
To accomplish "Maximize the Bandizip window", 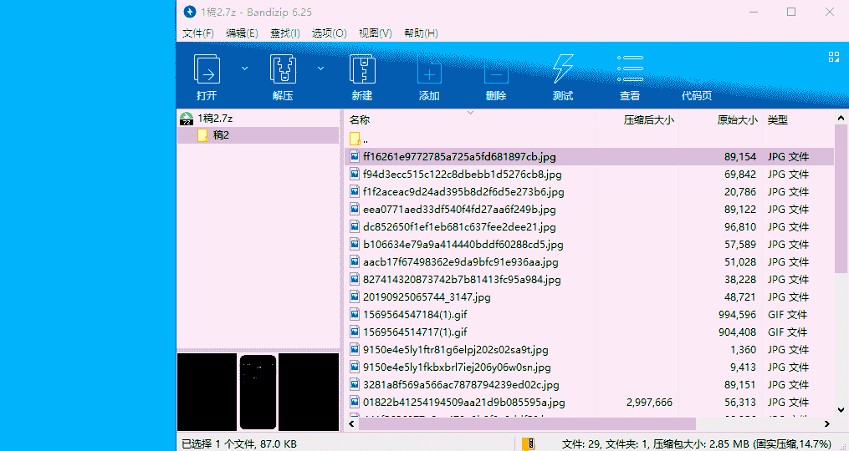I will click(x=791, y=12).
